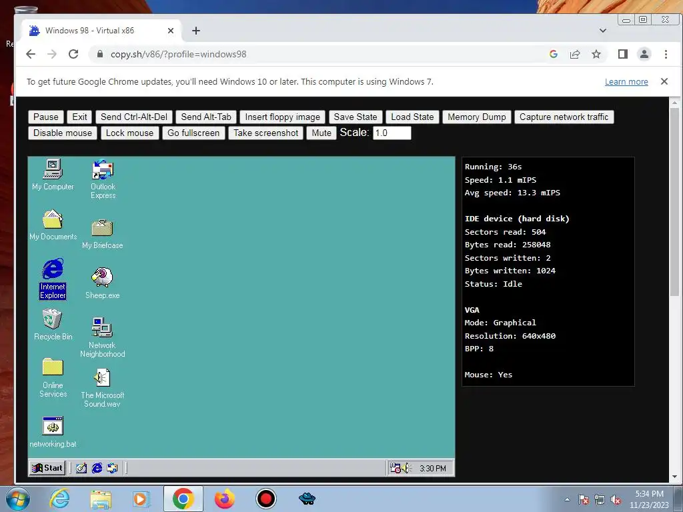This screenshot has height=512, width=683.
Task: Click the Task Scheduler tray icon in Windows 98
Action: (395, 468)
